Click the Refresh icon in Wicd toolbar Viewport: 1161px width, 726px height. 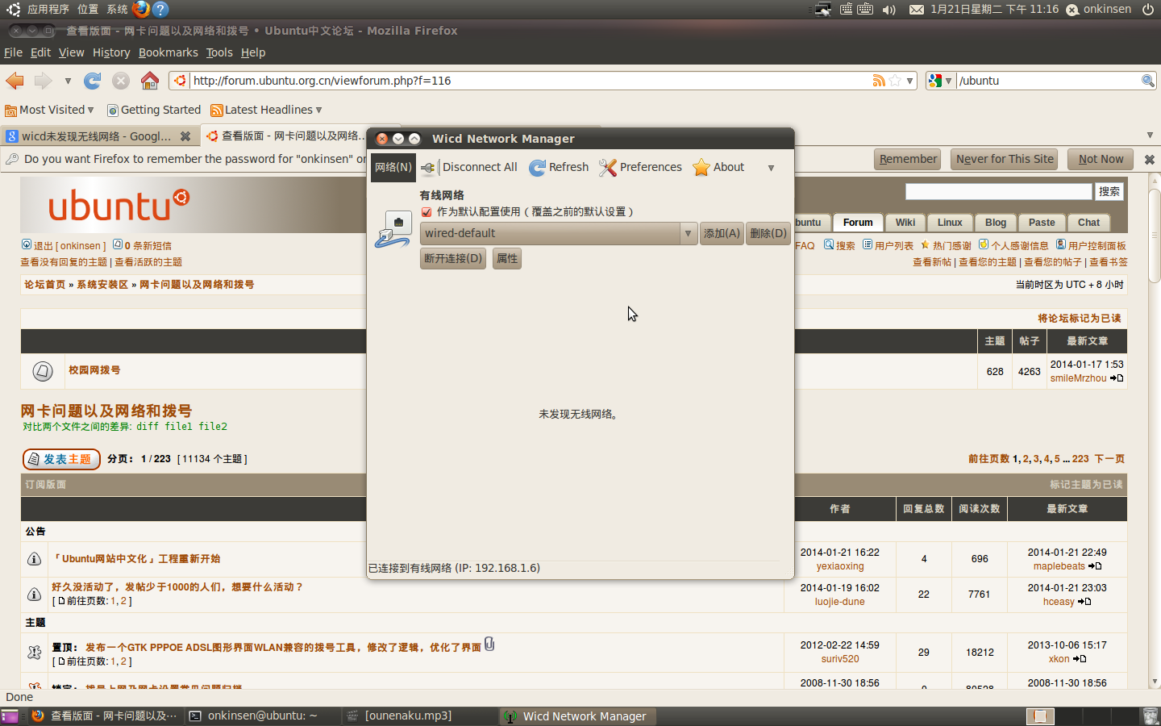tap(537, 167)
